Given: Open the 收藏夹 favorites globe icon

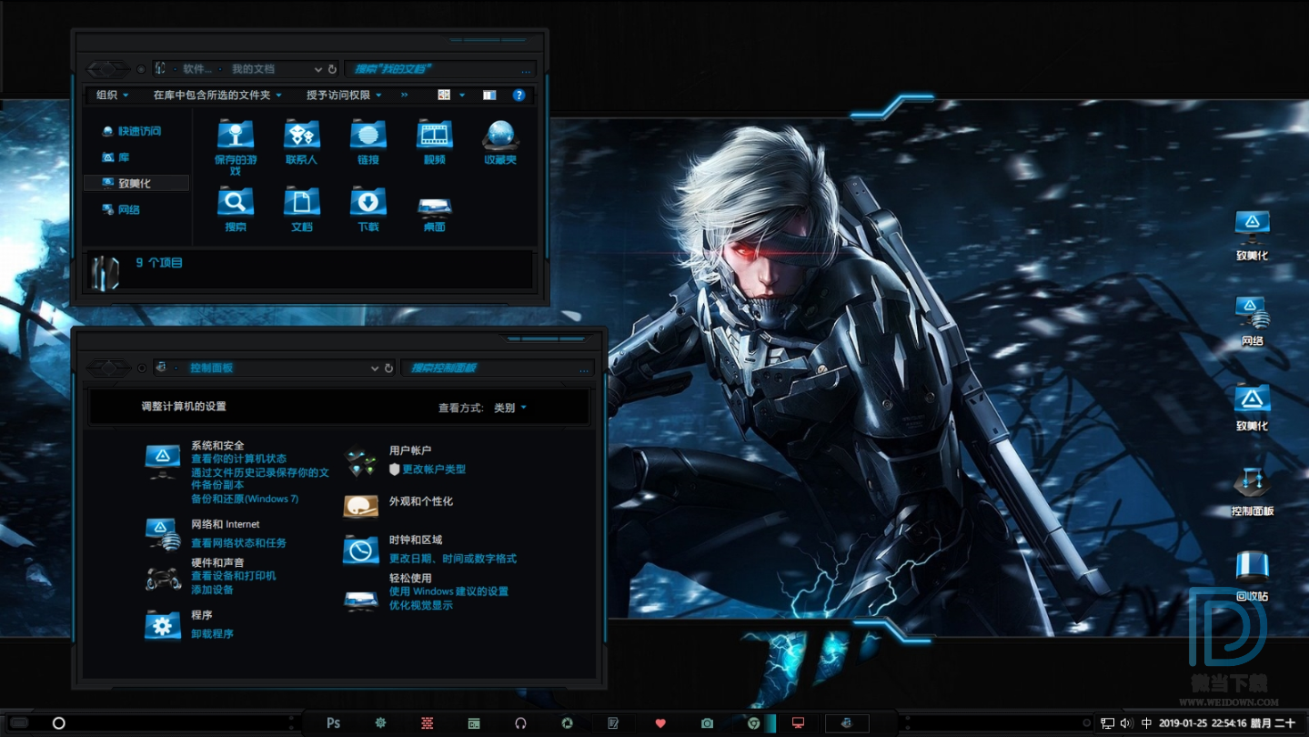Looking at the screenshot, I should [500, 142].
